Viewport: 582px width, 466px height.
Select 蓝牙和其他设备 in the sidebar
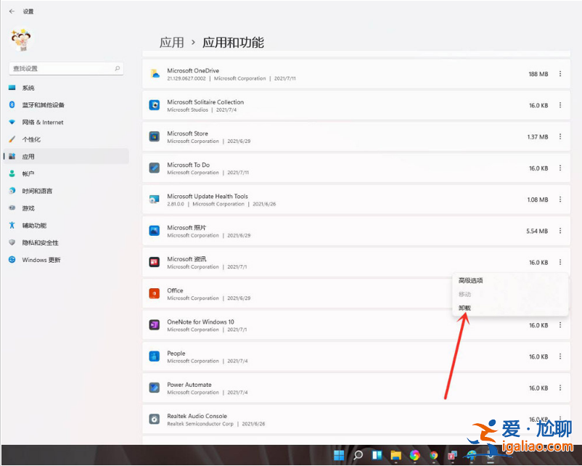pos(44,105)
